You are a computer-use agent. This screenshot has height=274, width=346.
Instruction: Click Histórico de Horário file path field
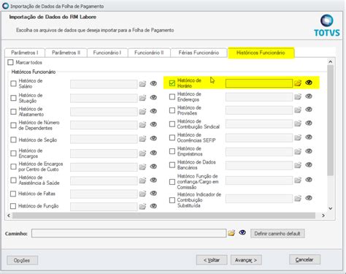coord(259,83)
